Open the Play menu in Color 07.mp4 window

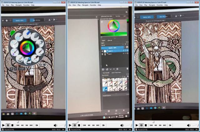[x=146, y=5]
